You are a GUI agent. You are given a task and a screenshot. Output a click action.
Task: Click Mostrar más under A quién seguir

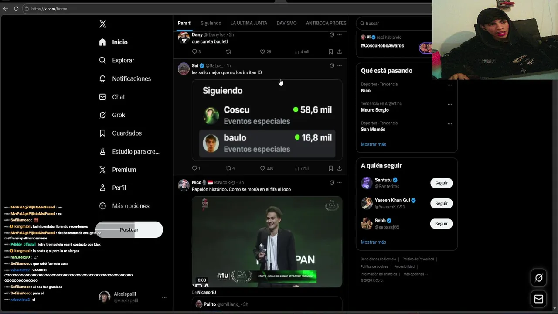pyautogui.click(x=374, y=242)
